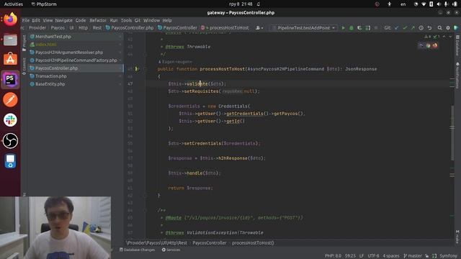
Task: Open the Edit menu
Action: point(36,20)
